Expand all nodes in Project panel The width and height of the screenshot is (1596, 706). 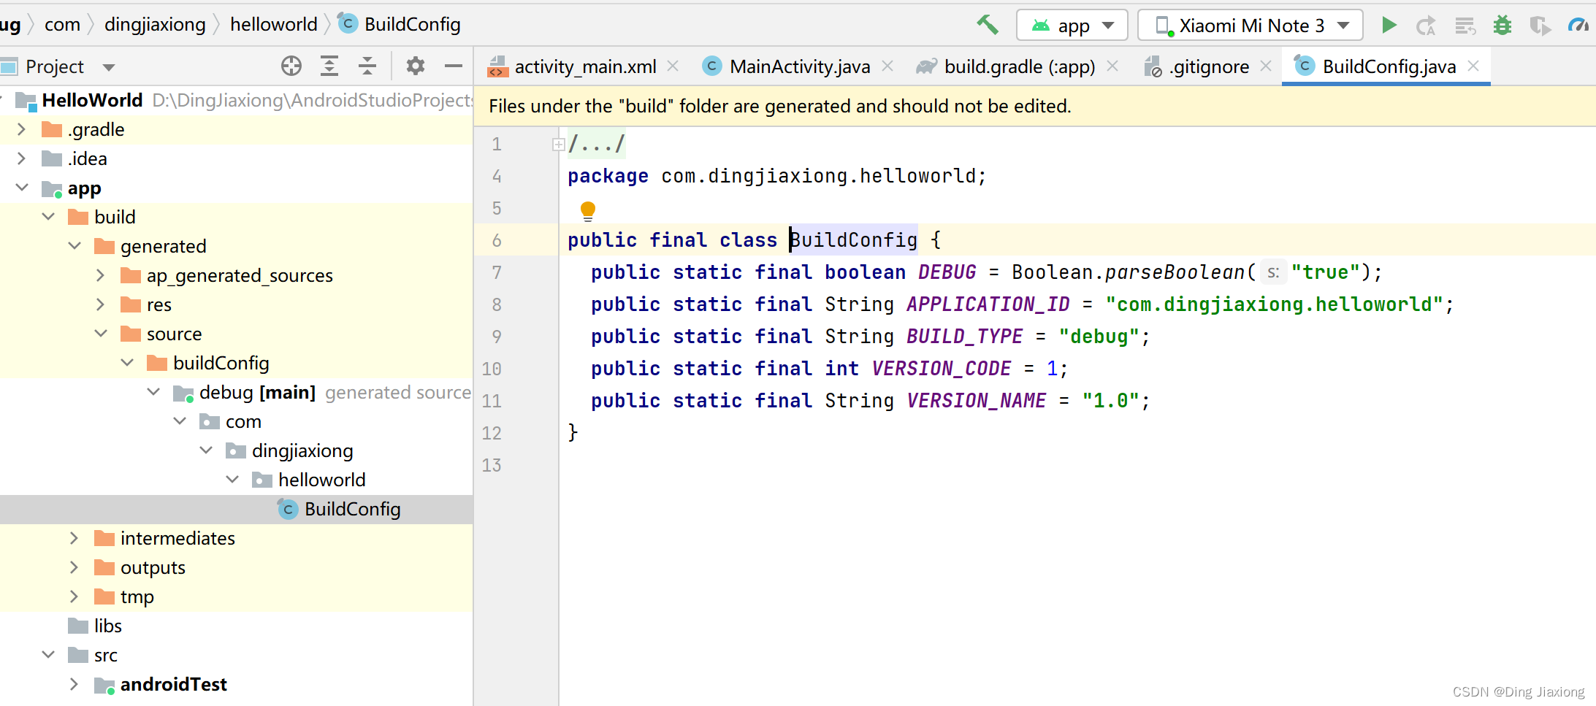[x=329, y=66]
